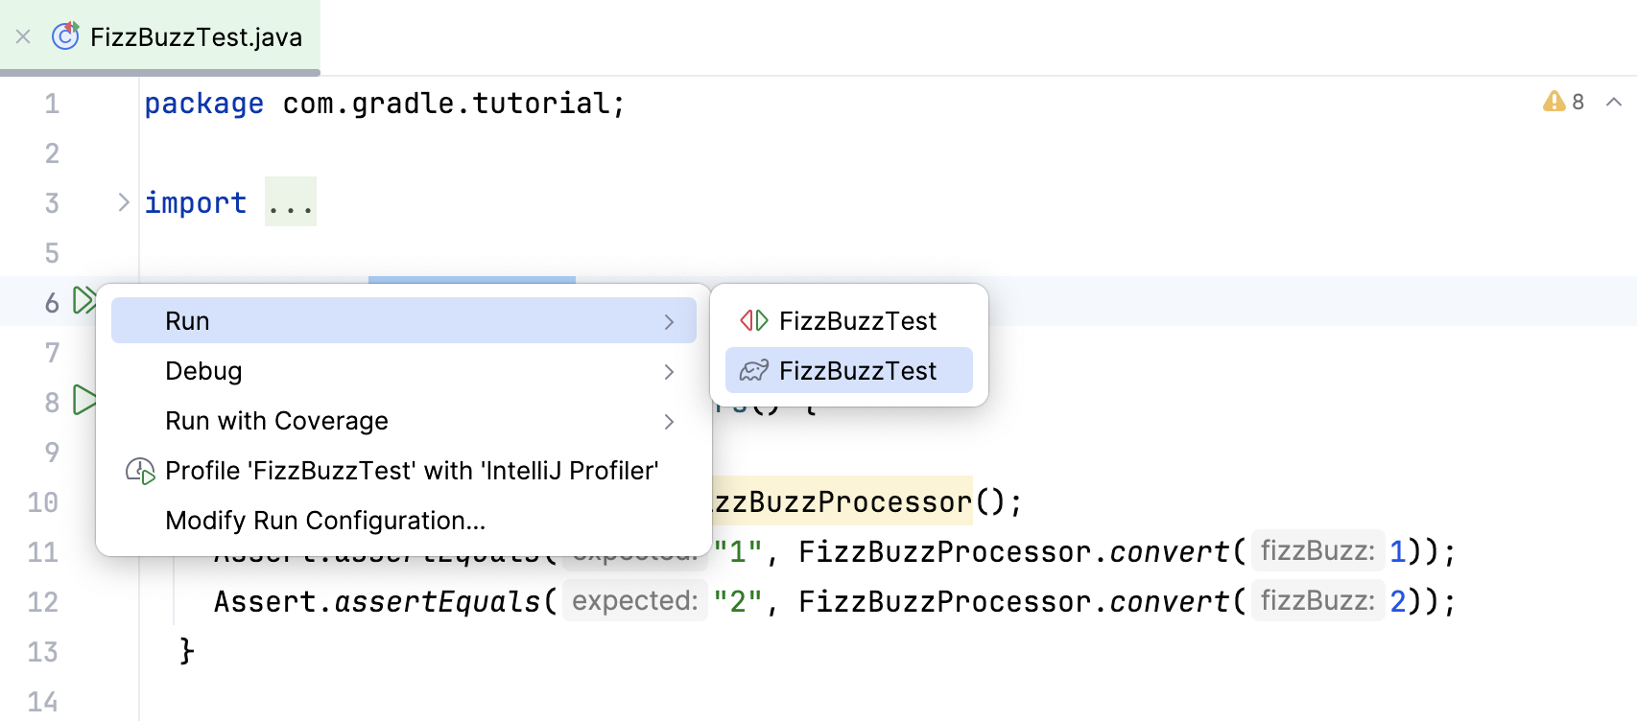Screen dimensions: 1637x721
Task: Expand the Debug submenu arrow
Action: (669, 372)
